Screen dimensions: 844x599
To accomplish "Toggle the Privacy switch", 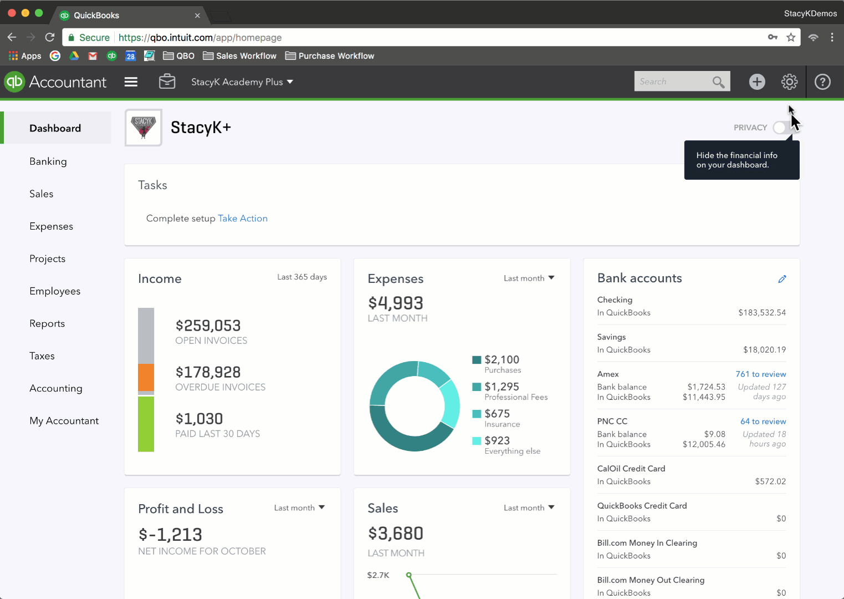I will [784, 128].
